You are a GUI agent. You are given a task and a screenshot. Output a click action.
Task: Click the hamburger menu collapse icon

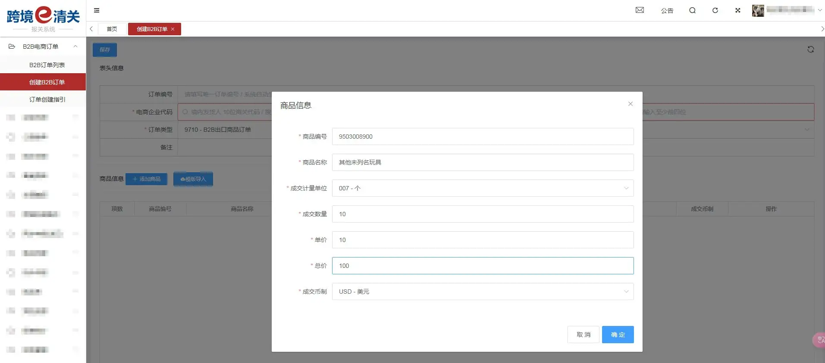(x=97, y=10)
